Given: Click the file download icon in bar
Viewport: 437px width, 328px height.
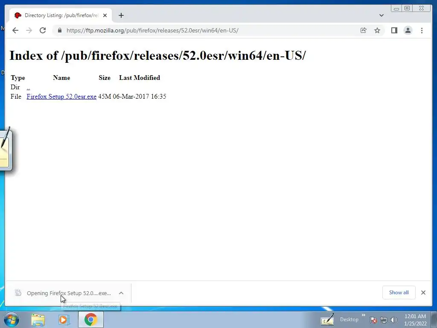Looking at the screenshot, I should pos(18,293).
